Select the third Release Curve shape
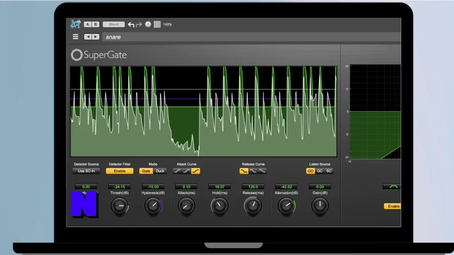This screenshot has width=454, height=255. point(262,171)
